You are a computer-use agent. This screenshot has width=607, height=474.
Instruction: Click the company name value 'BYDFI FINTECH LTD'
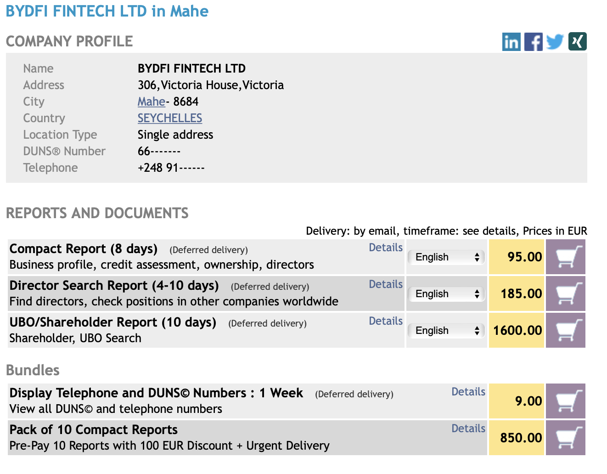tap(191, 68)
